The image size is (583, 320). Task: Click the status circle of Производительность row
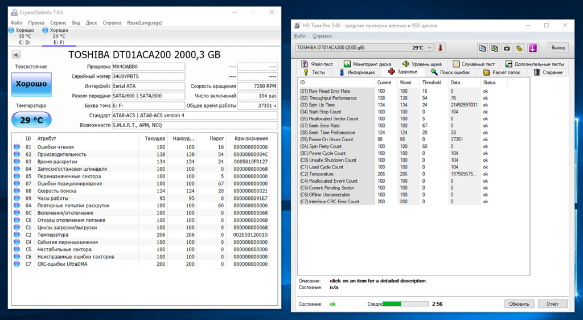click(x=17, y=154)
